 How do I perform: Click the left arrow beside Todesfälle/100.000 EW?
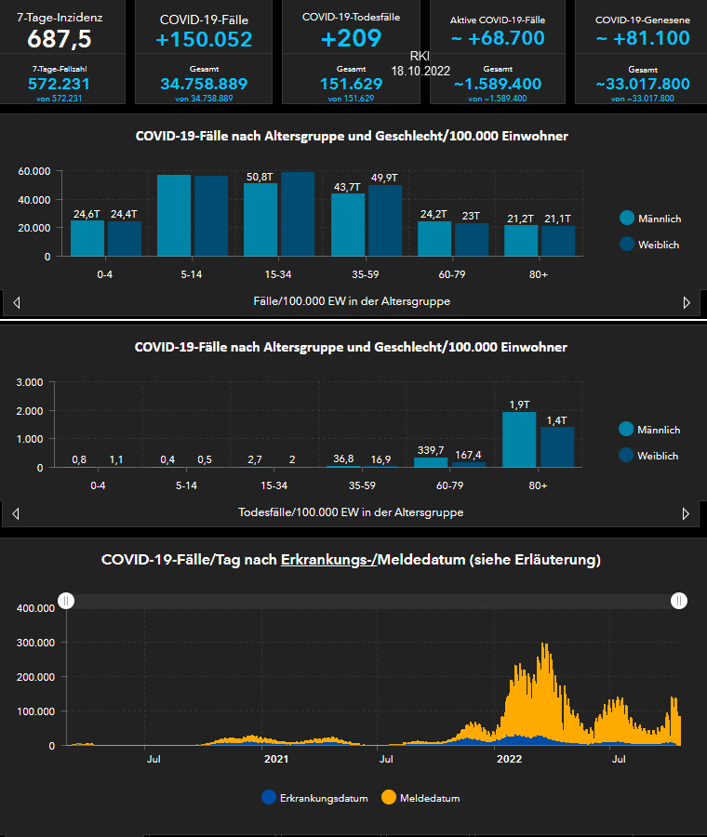17,513
